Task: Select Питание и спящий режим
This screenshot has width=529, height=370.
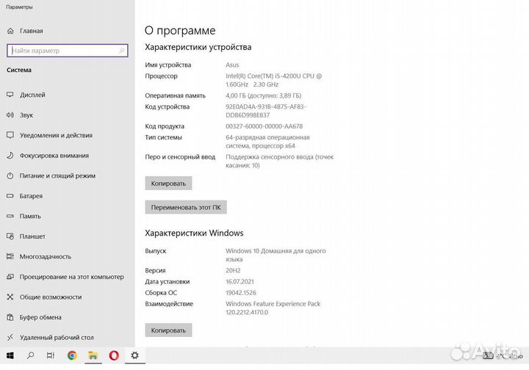Action: (x=57, y=175)
